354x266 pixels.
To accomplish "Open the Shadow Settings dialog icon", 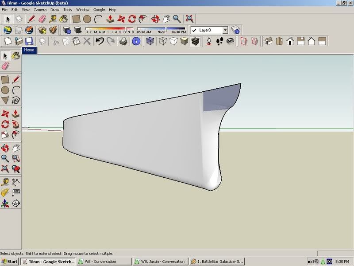I will [x=67, y=30].
